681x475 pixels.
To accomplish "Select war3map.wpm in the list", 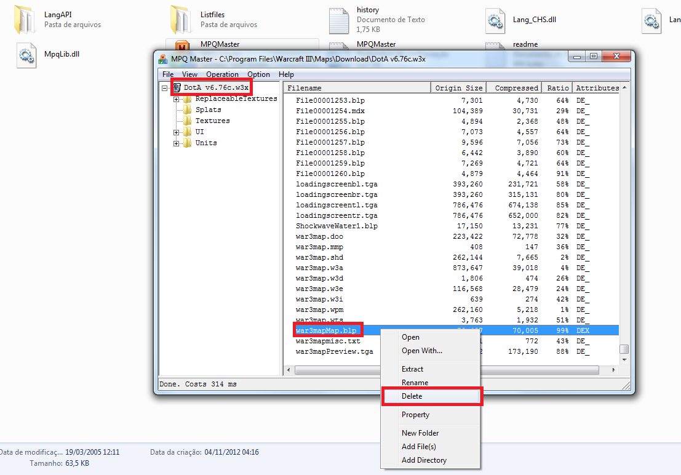I will tap(319, 310).
